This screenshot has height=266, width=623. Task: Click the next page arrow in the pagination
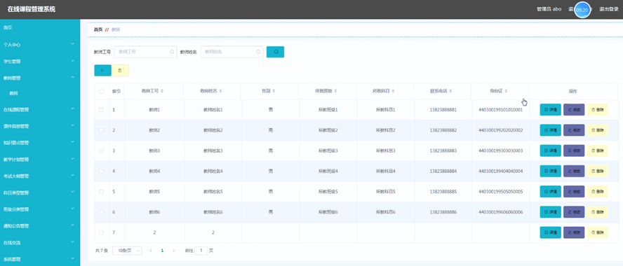tap(173, 251)
